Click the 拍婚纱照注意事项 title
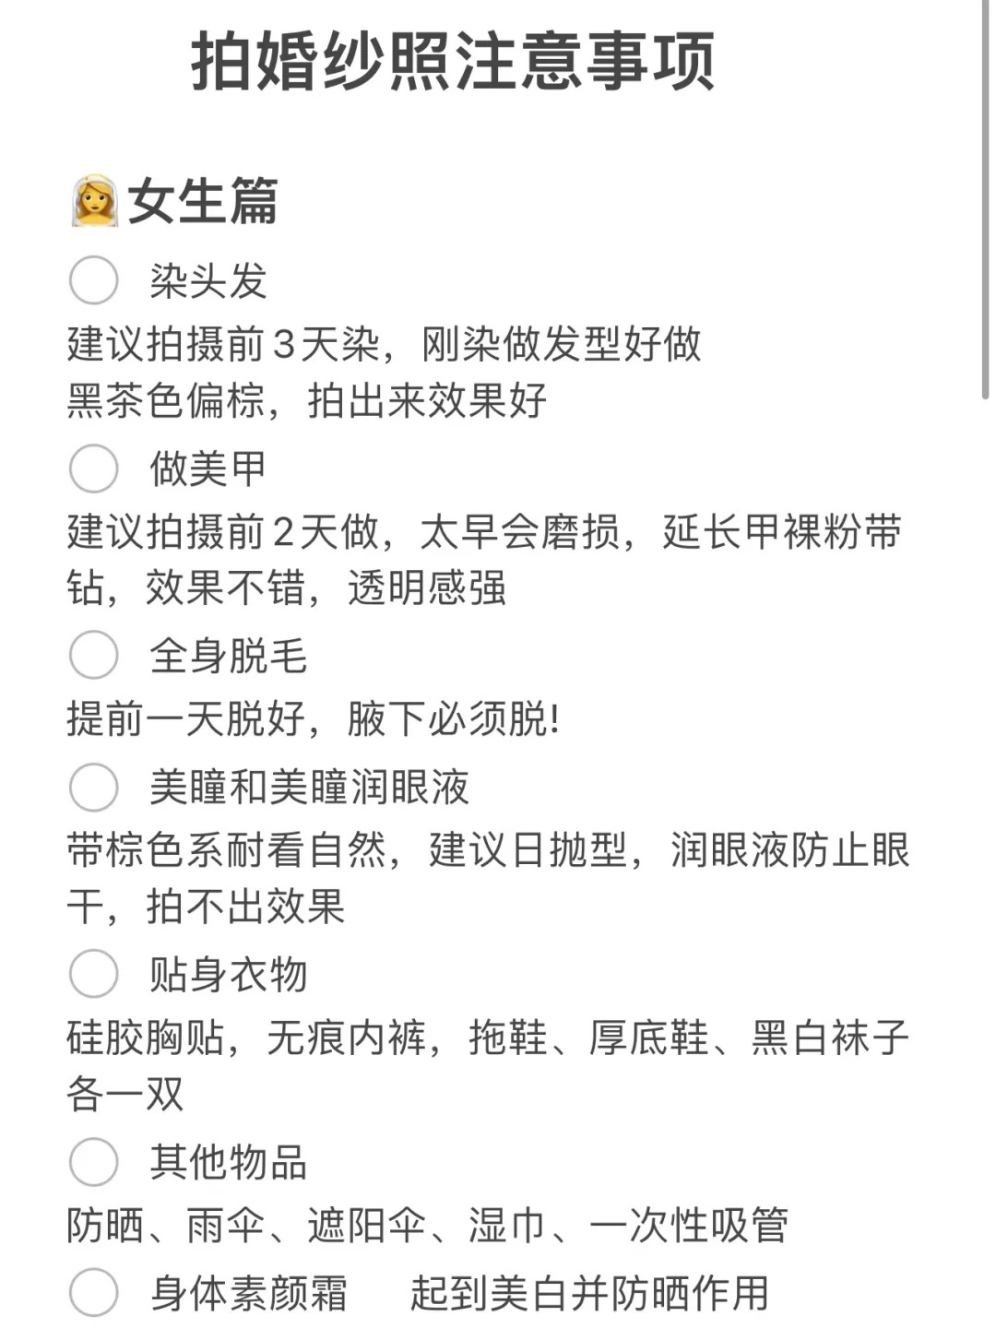This screenshot has height=1328, width=996. (x=453, y=61)
